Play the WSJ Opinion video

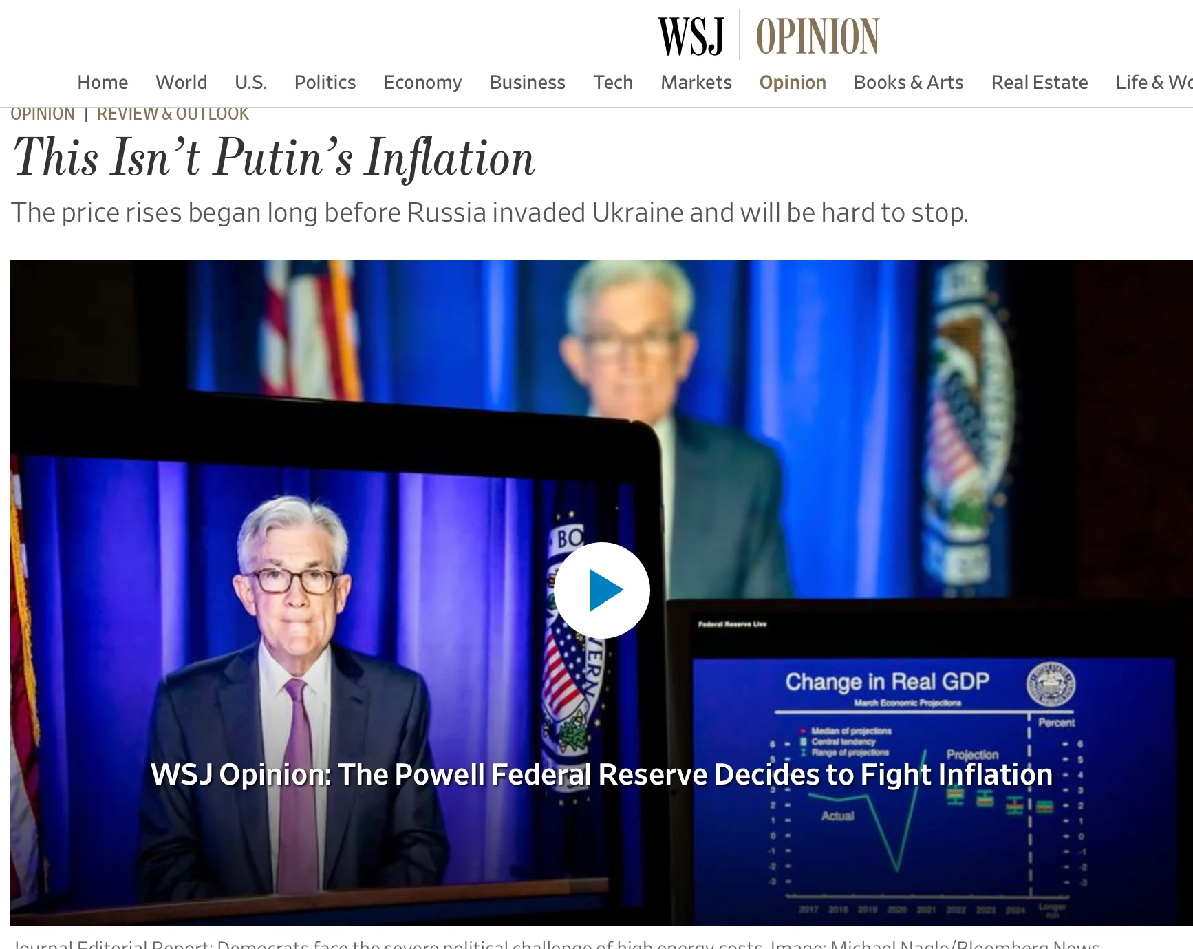point(601,590)
